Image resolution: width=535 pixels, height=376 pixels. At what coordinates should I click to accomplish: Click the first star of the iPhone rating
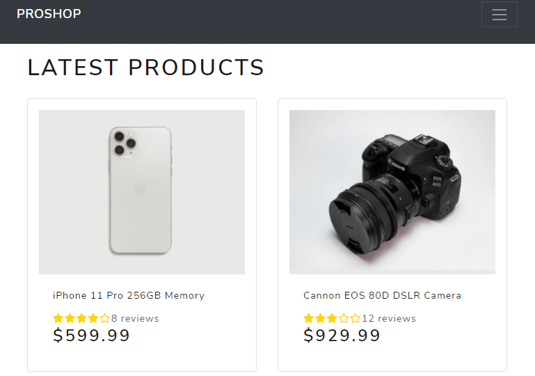58,318
